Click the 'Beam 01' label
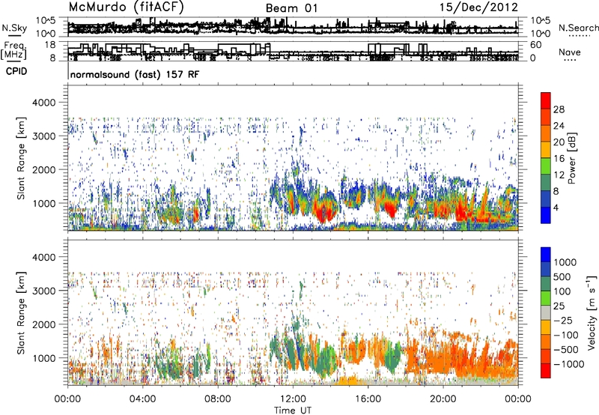 click(291, 8)
